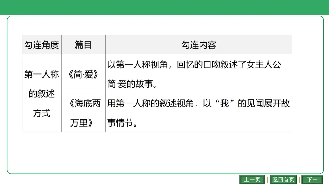Click the 《海底两万里》 title cell
This screenshot has width=329, height=185.
pyautogui.click(x=83, y=113)
